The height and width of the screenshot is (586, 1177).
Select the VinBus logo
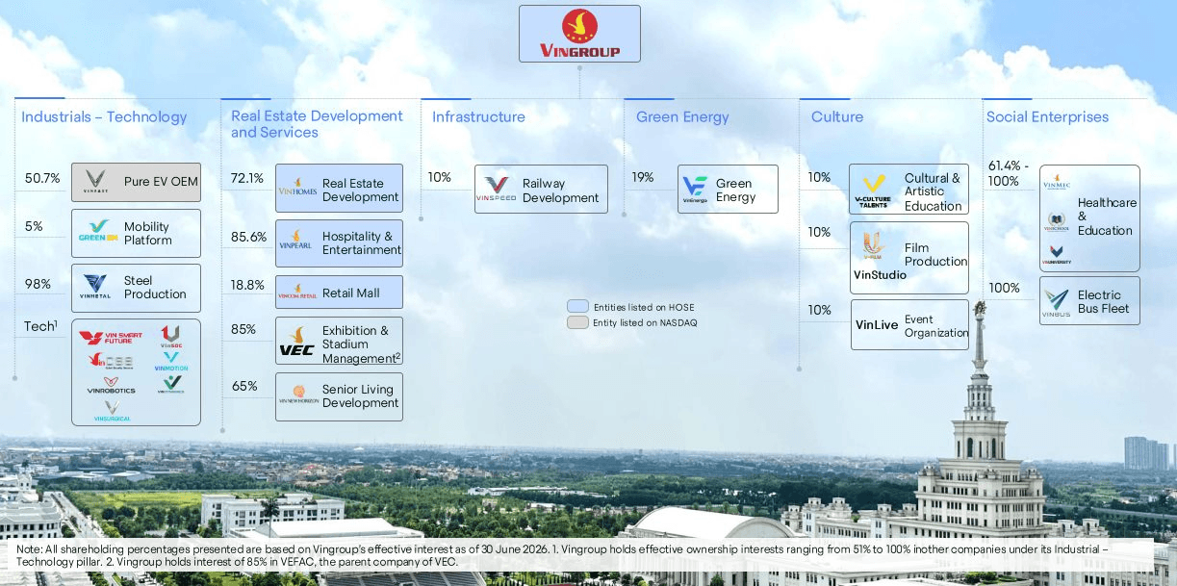coord(1056,303)
